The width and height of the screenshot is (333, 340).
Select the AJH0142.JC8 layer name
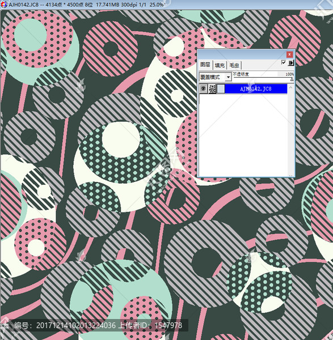click(256, 89)
